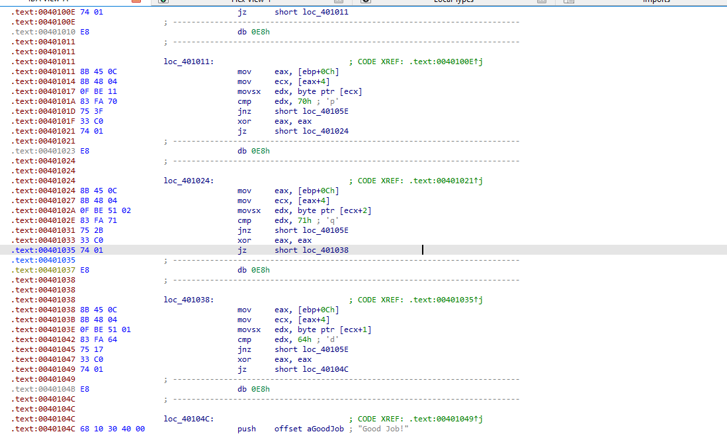
Task: Click the offset aGoodJob operand
Action: pos(309,429)
